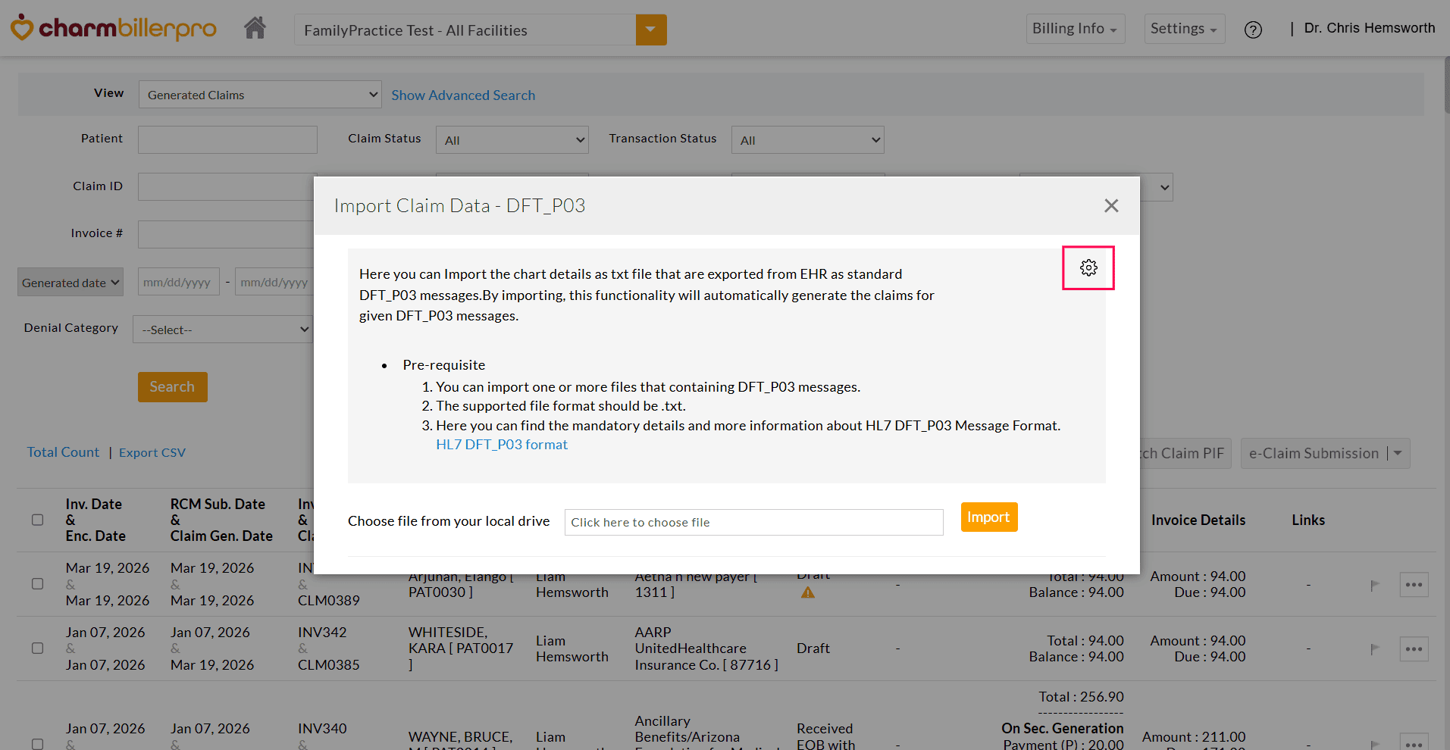Click the charmbillerpro logo
The height and width of the screenshot is (750, 1450).
(114, 29)
